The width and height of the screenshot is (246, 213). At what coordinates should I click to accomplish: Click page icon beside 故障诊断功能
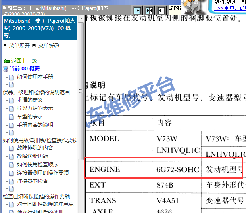pyautogui.click(x=11, y=156)
